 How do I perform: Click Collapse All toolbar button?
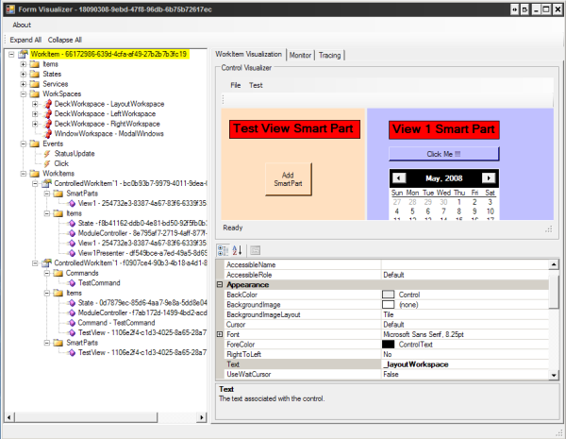coord(64,40)
